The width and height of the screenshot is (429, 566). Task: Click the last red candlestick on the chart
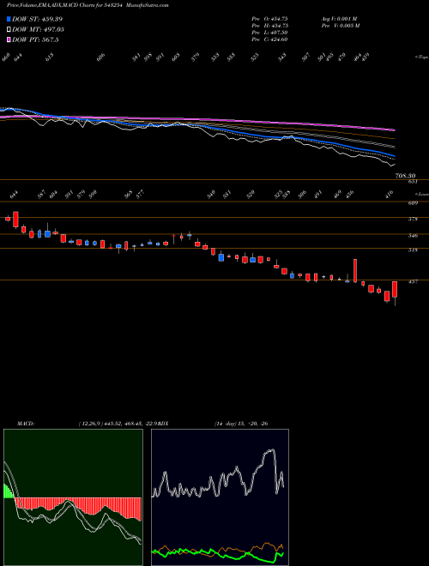coord(395,290)
